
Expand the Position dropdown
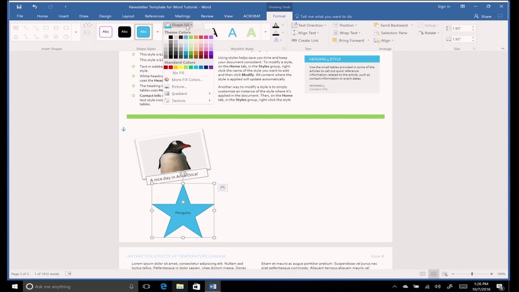[x=346, y=25]
